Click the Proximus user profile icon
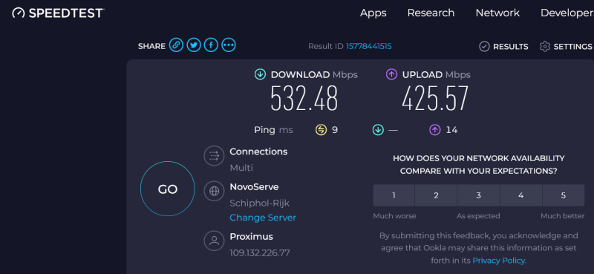 (214, 241)
